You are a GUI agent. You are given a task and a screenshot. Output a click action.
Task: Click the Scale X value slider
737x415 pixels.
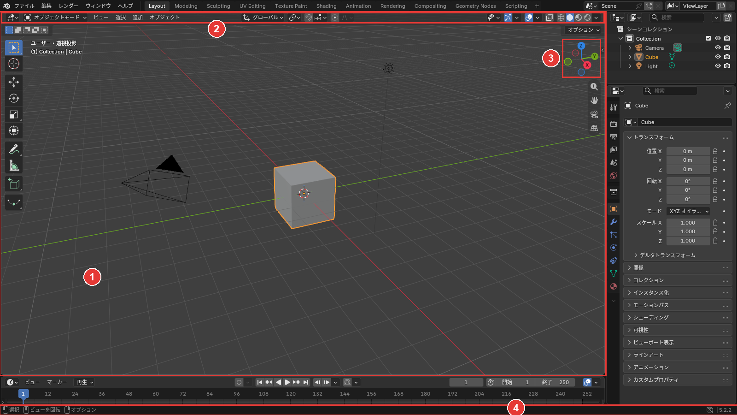point(688,223)
